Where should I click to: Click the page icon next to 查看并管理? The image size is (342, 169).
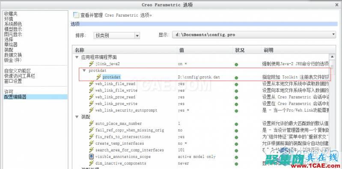point(76,15)
